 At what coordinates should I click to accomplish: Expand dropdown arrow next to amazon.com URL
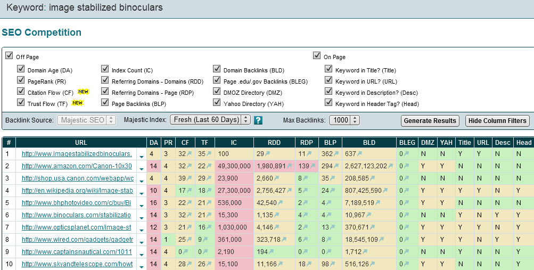(x=141, y=168)
